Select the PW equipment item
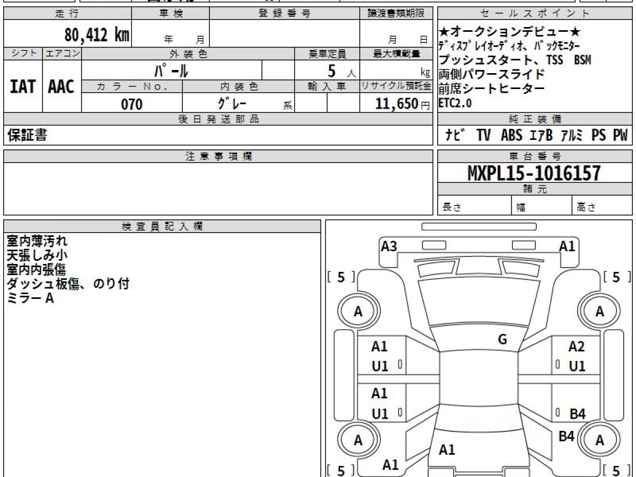This screenshot has width=636, height=477. [x=620, y=136]
